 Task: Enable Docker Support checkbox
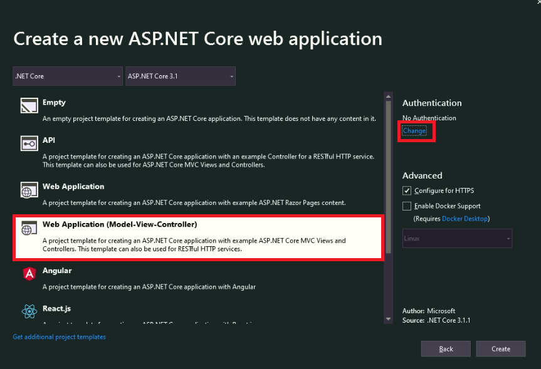407,206
